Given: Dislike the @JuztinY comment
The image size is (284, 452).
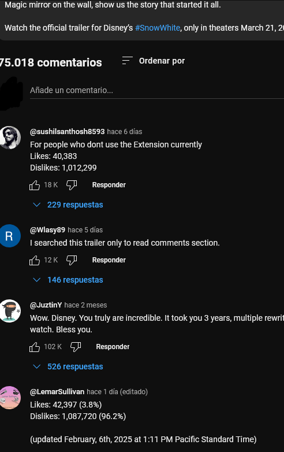Looking at the screenshot, I should pyautogui.click(x=76, y=347).
